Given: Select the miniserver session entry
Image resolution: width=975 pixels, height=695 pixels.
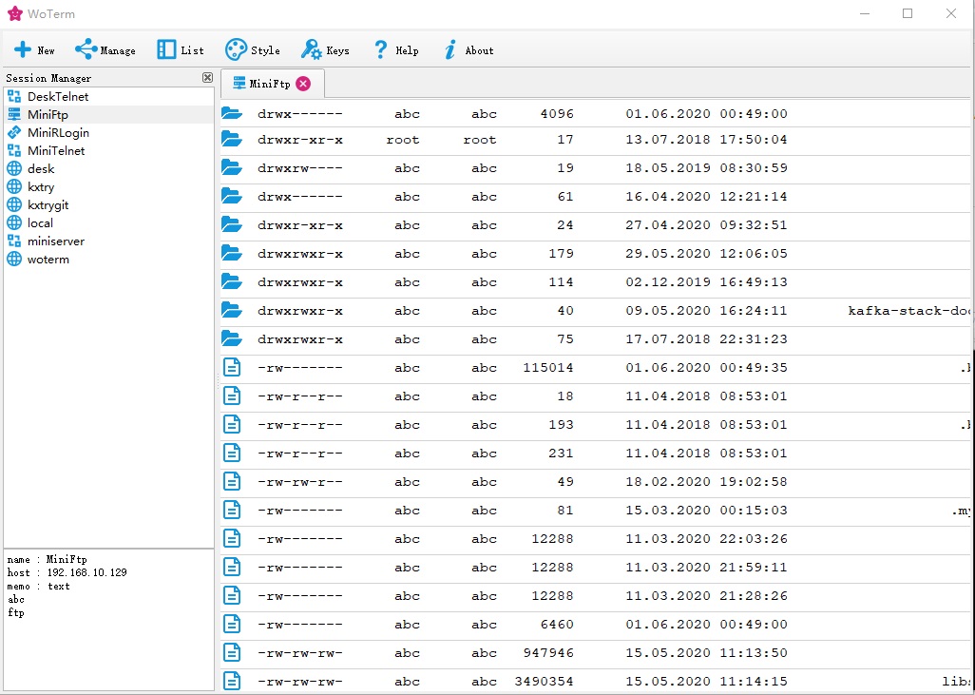Looking at the screenshot, I should (109, 241).
